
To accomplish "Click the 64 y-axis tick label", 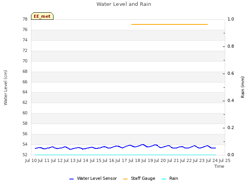I will 25,92.
